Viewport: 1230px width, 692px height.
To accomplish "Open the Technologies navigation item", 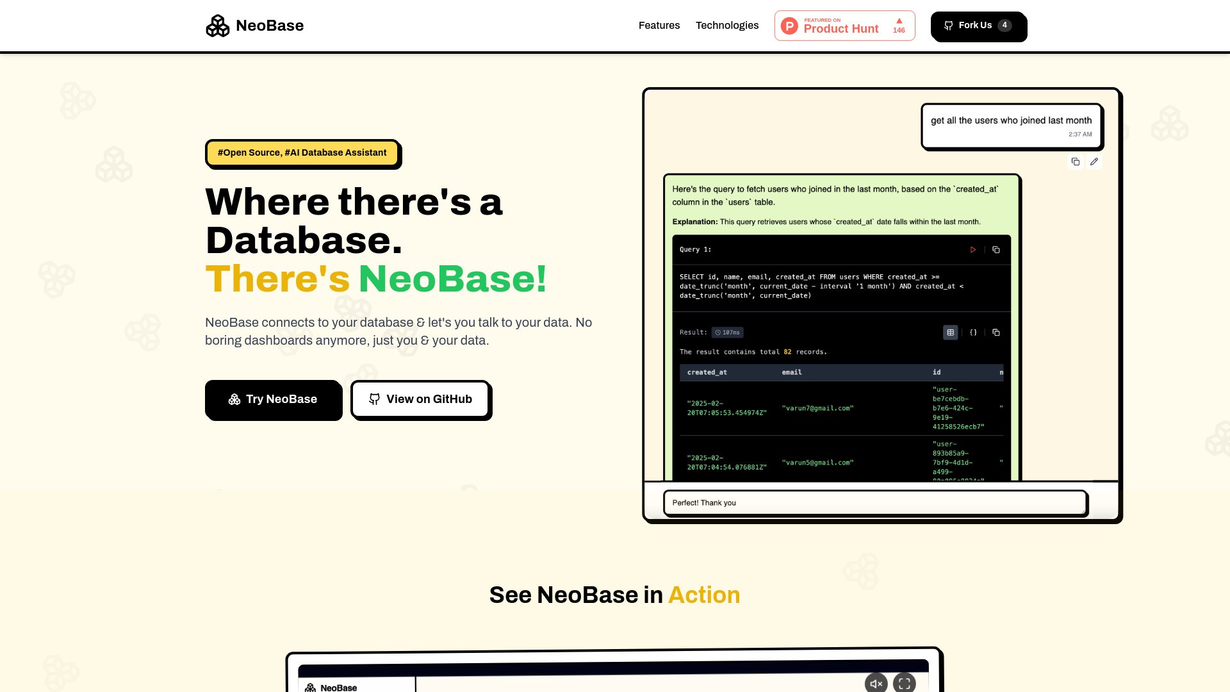I will 727,26.
